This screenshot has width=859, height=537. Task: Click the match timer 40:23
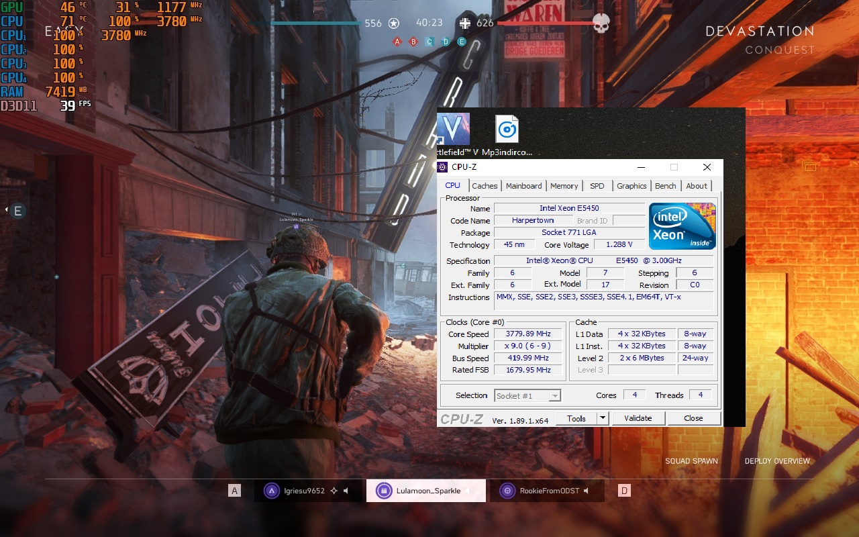(x=429, y=23)
